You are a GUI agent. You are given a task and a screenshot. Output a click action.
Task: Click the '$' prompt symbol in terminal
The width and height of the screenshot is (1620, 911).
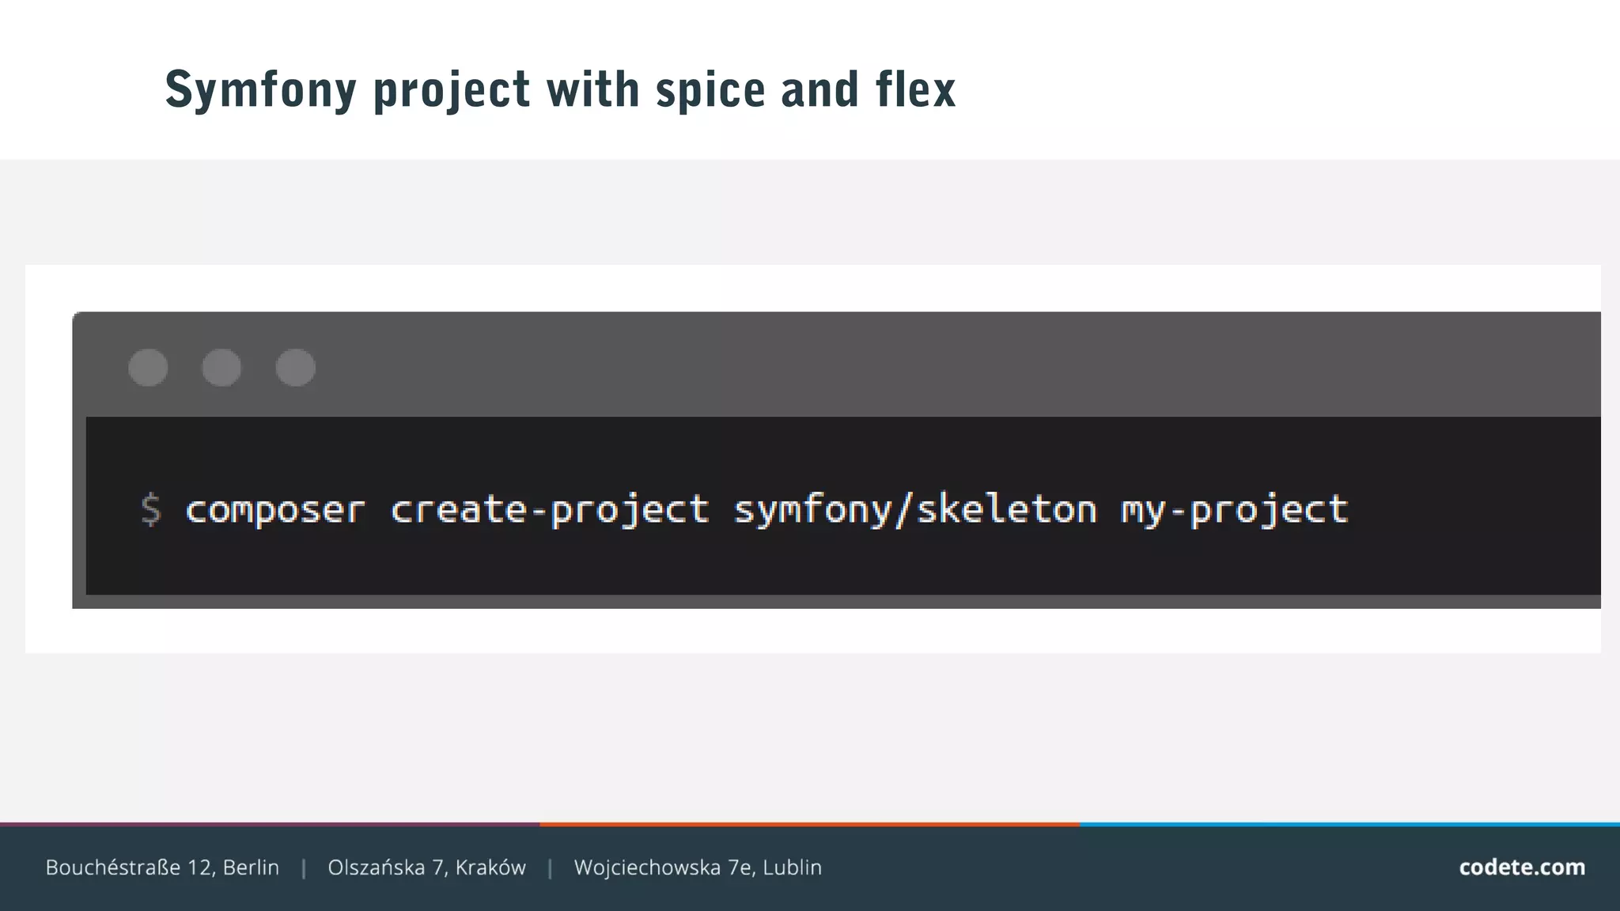pos(150,509)
